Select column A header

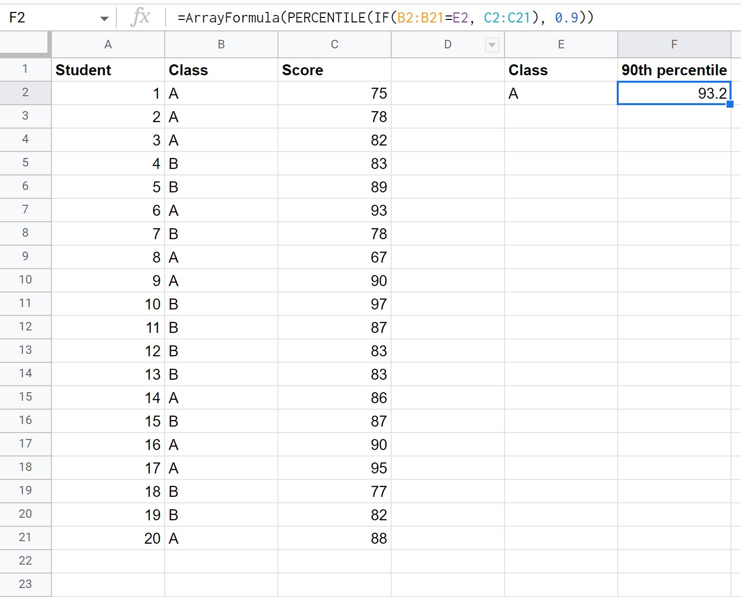(108, 44)
